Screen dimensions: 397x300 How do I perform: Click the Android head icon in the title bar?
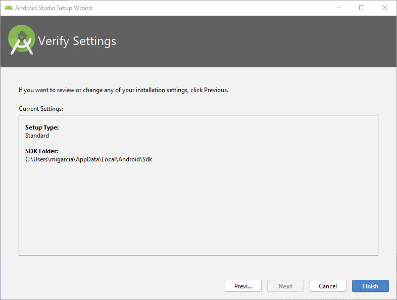9,8
